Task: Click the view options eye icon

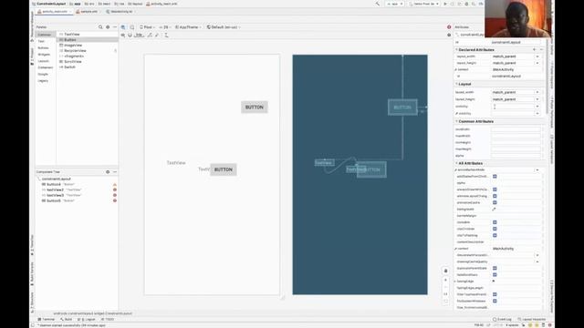Action: (x=123, y=35)
